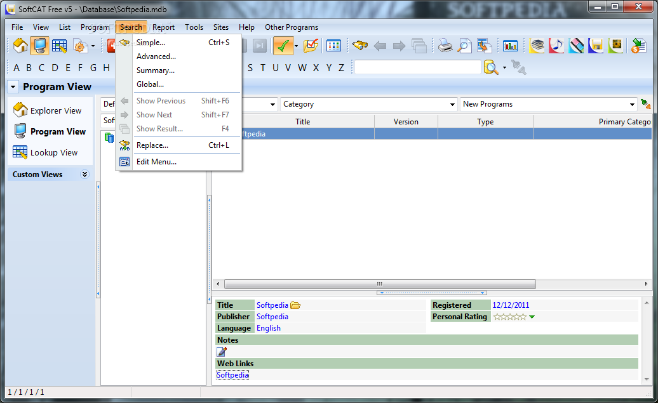Click the gray plug icon beside search
658x403 pixels.
point(519,67)
